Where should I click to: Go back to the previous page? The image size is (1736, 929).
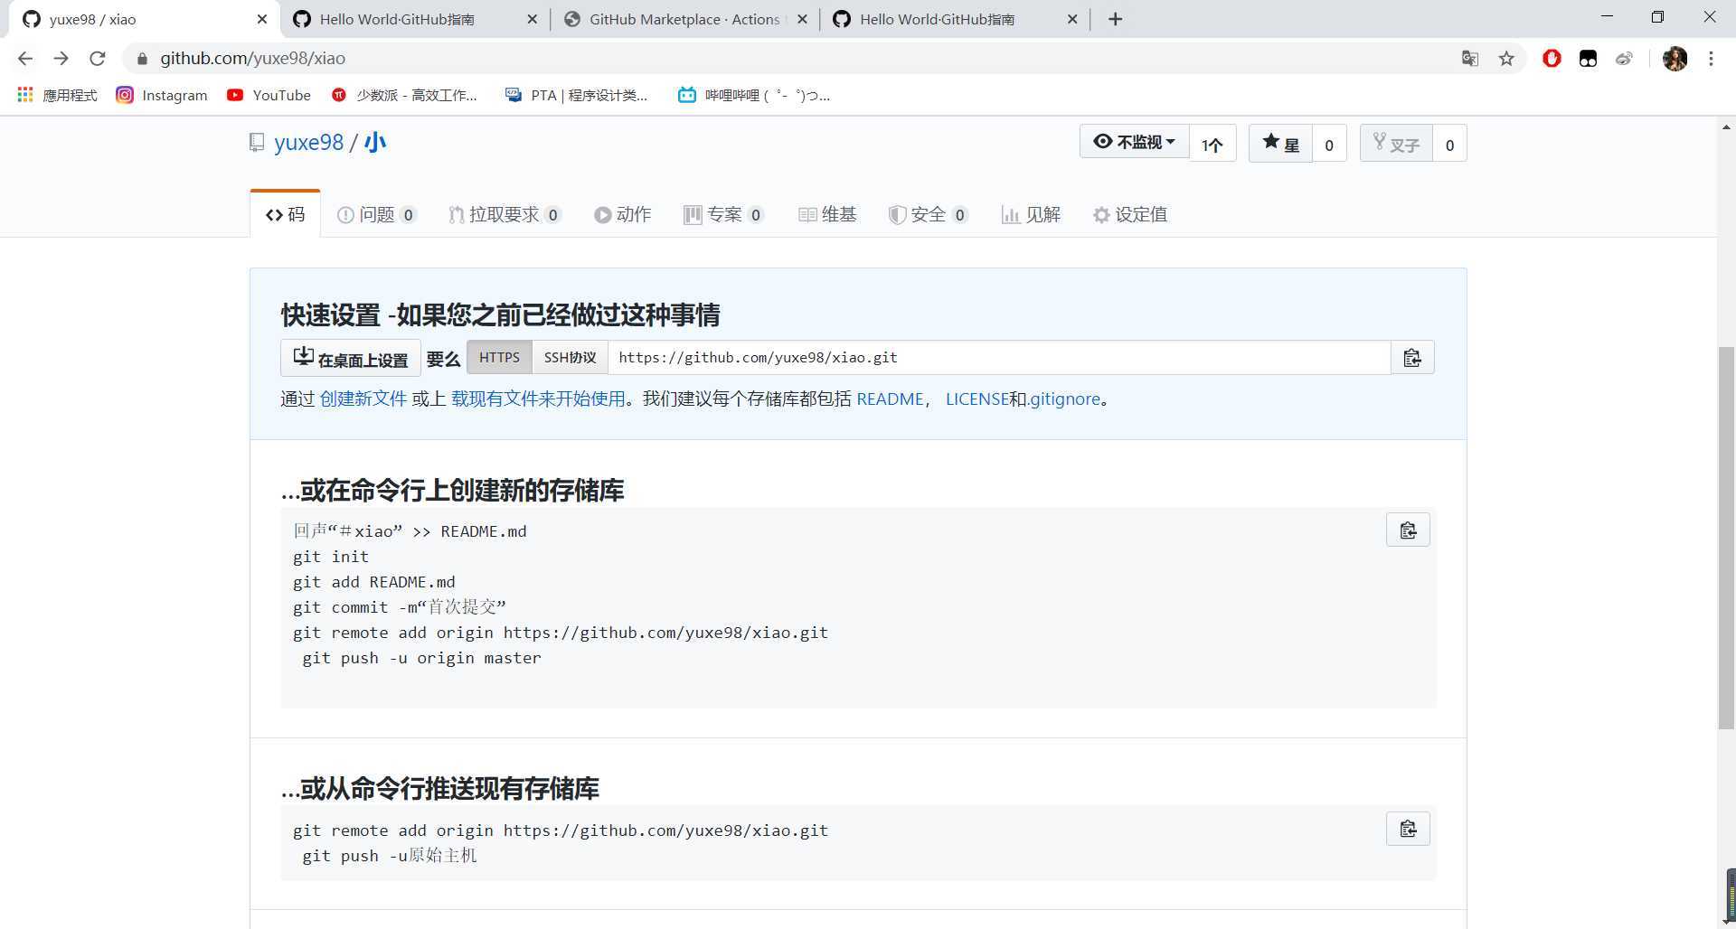click(x=25, y=59)
